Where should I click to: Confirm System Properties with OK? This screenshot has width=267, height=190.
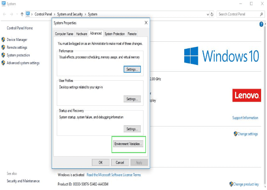[101, 162]
